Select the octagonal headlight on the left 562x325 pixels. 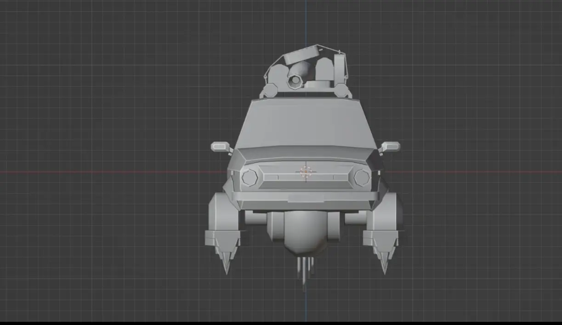(250, 177)
